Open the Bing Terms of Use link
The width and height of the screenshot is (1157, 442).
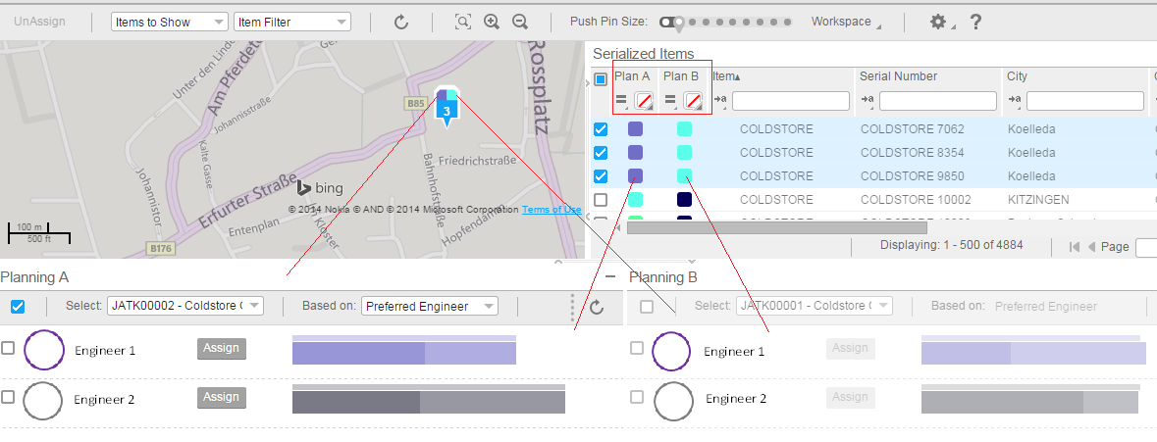(552, 210)
